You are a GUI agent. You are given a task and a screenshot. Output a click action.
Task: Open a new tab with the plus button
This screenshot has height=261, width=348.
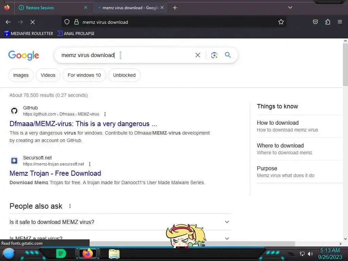coord(175,8)
